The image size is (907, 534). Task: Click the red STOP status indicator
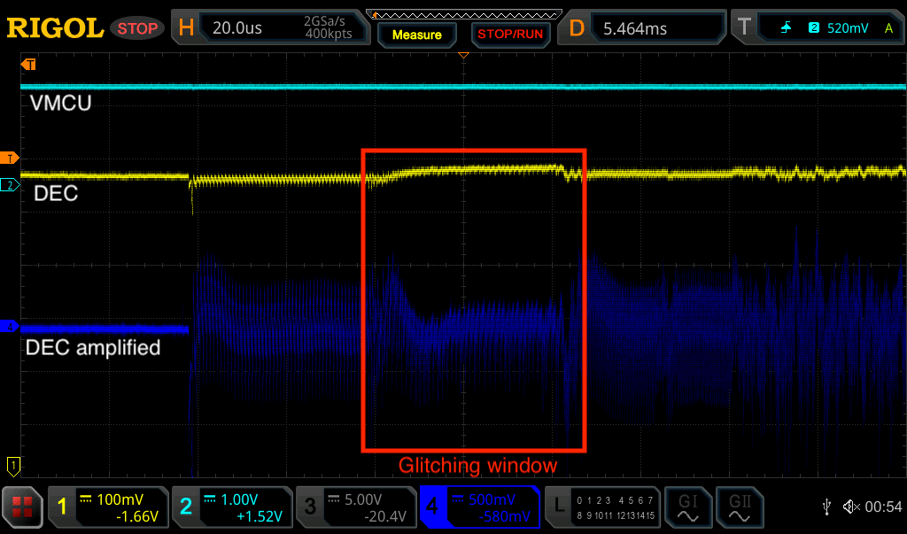pos(138,27)
